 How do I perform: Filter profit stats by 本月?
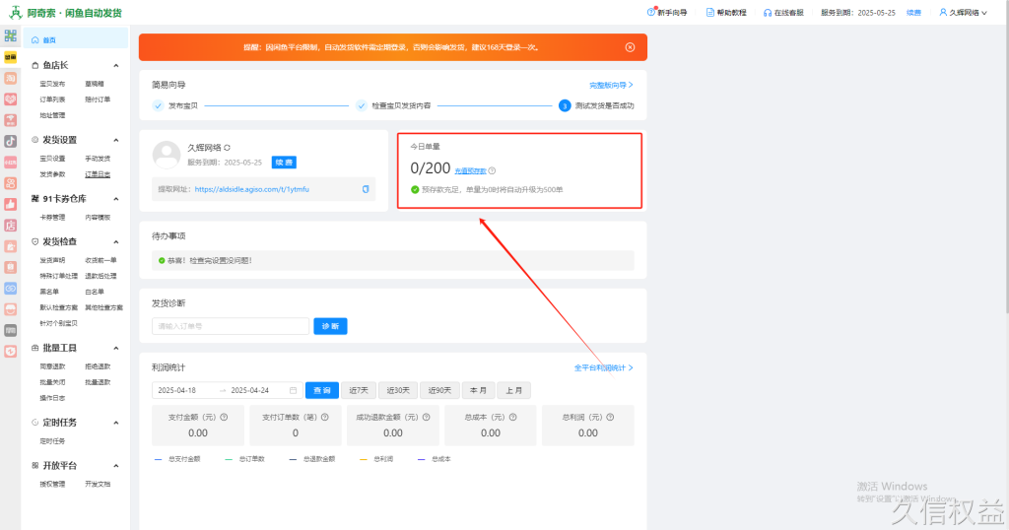click(x=478, y=390)
